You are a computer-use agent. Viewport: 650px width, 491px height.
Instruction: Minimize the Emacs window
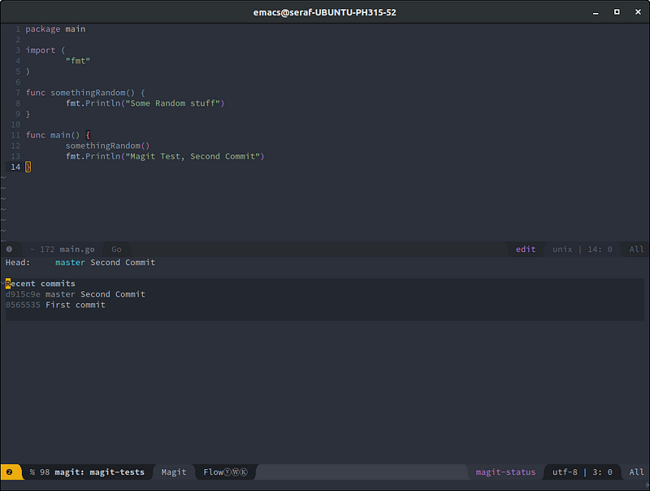point(595,12)
